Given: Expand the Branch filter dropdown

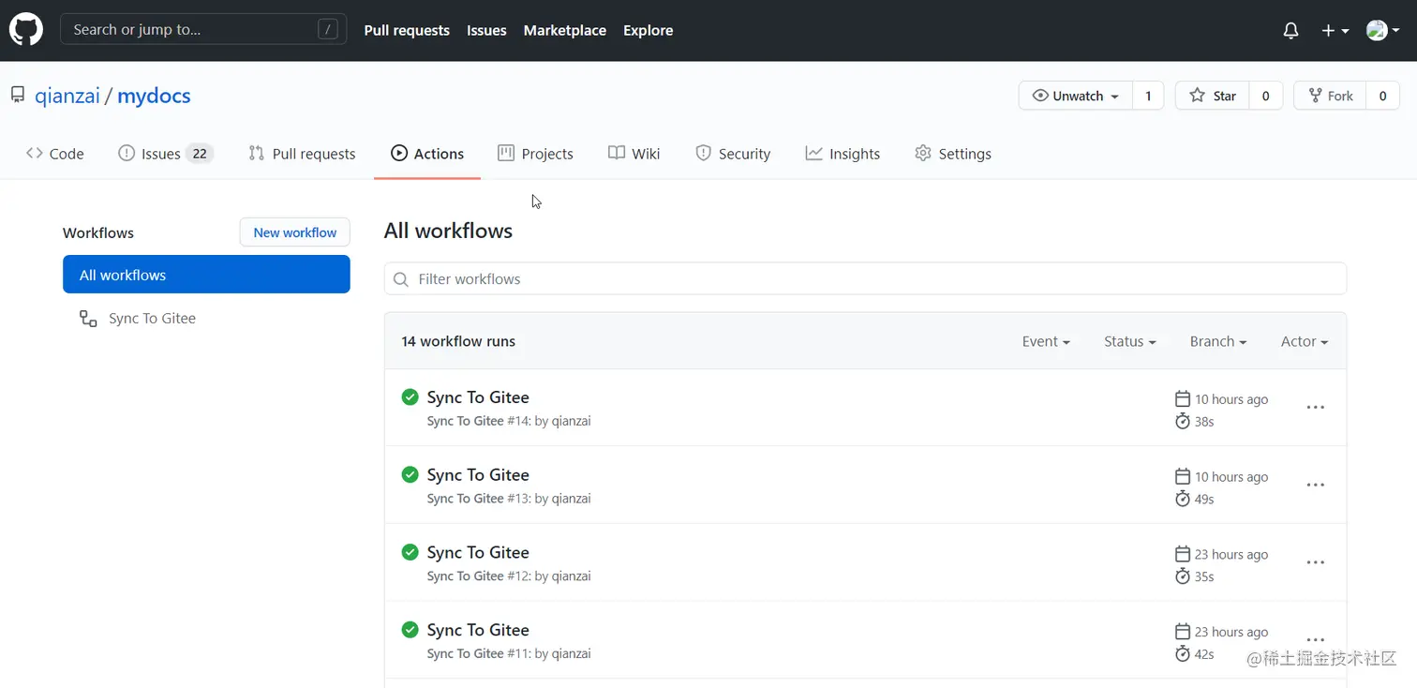Looking at the screenshot, I should point(1218,341).
